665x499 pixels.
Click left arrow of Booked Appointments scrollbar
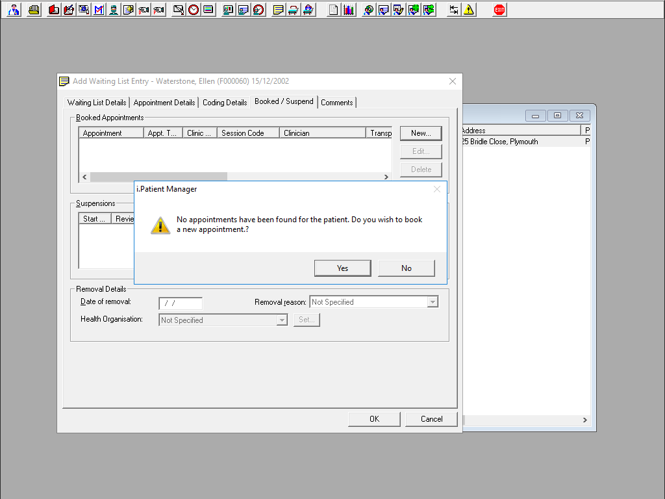point(84,177)
